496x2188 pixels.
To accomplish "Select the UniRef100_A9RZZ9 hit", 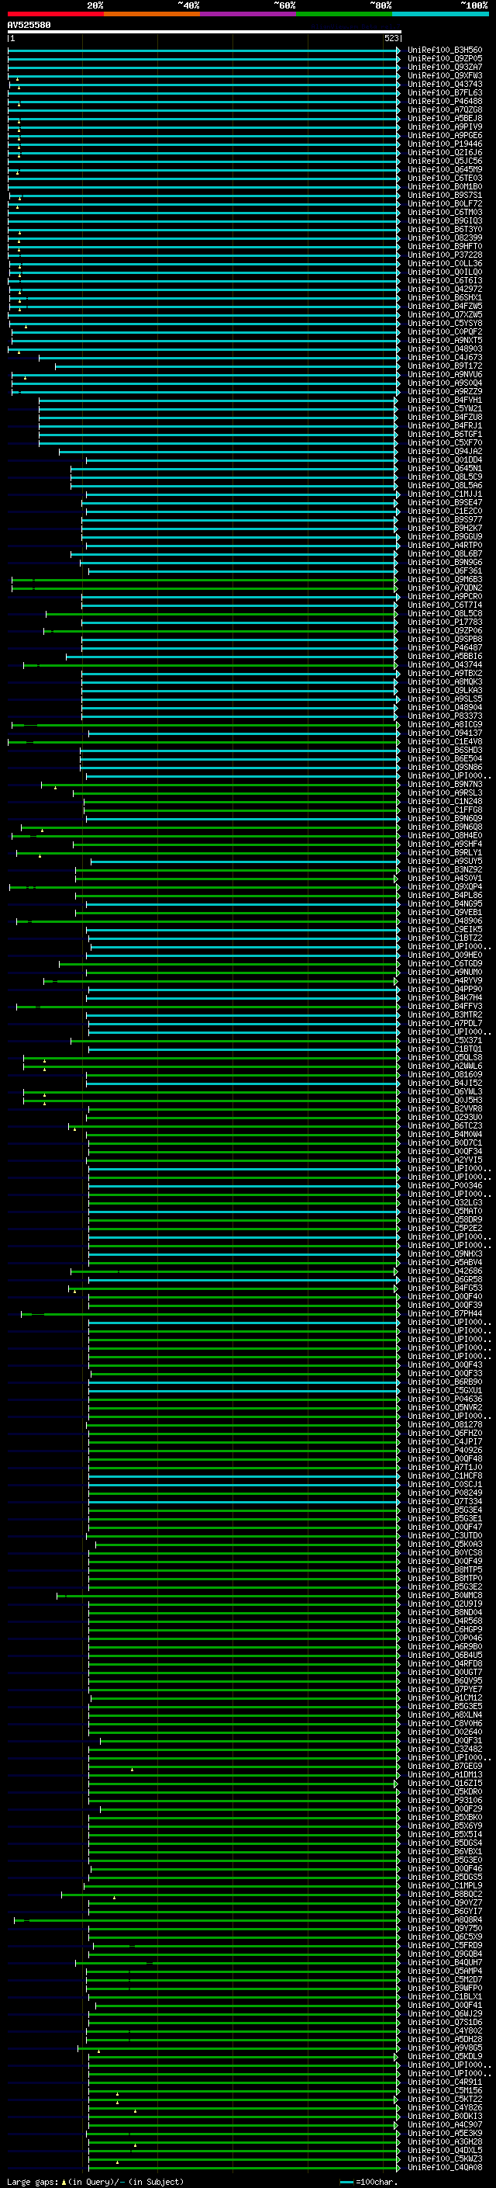I will pyautogui.click(x=444, y=391).
